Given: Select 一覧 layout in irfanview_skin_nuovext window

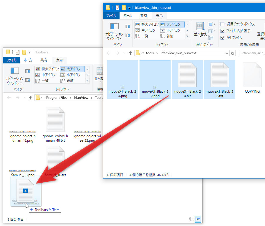Looking at the screenshot, I should coord(142,36).
